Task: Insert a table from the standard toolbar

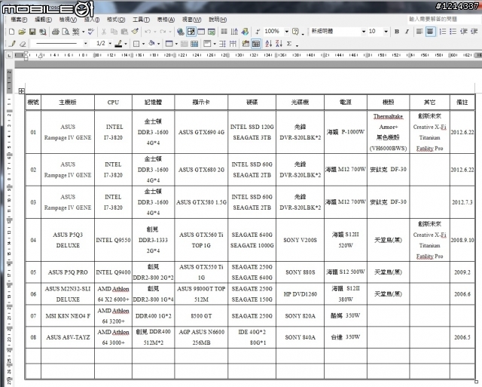Action: click(201, 32)
